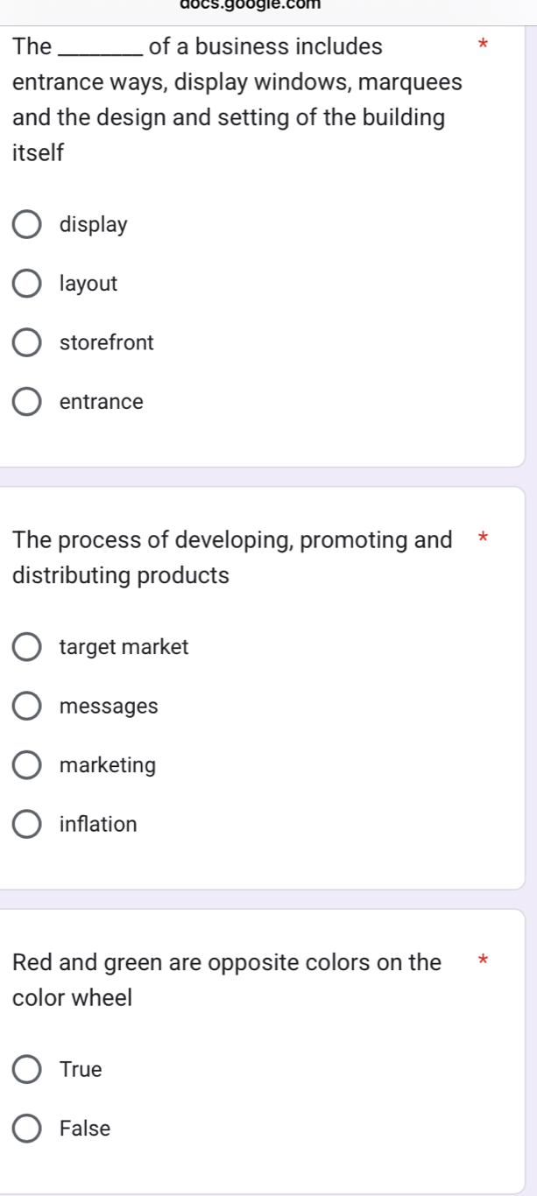Click the 'itself' word ending the first question
The image size is (537, 1196).
point(39,152)
